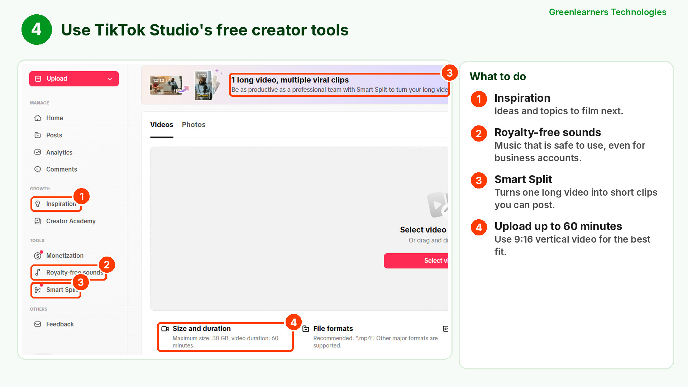This screenshot has width=688, height=387.
Task: Select the Smart Split scissors icon
Action: click(38, 290)
